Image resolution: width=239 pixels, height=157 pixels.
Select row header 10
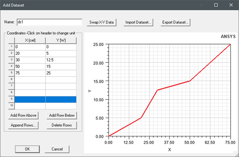12,106
